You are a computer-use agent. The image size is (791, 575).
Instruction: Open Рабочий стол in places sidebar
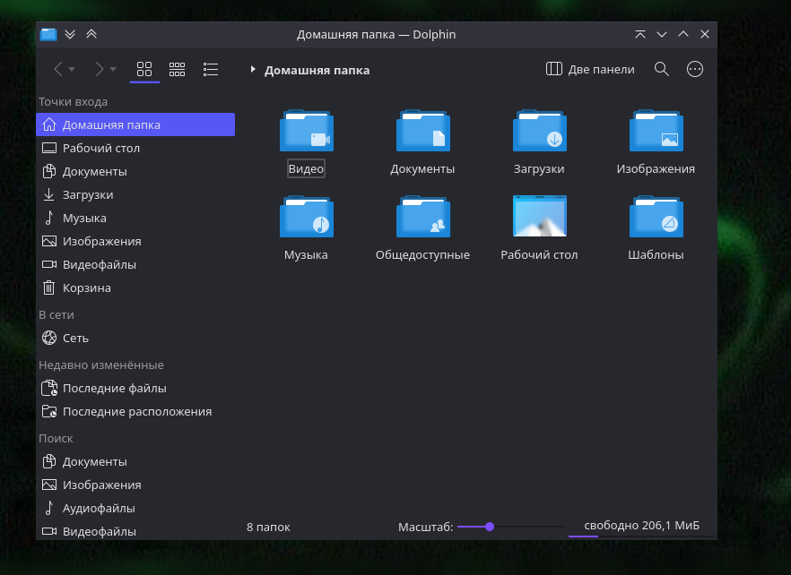(135, 148)
